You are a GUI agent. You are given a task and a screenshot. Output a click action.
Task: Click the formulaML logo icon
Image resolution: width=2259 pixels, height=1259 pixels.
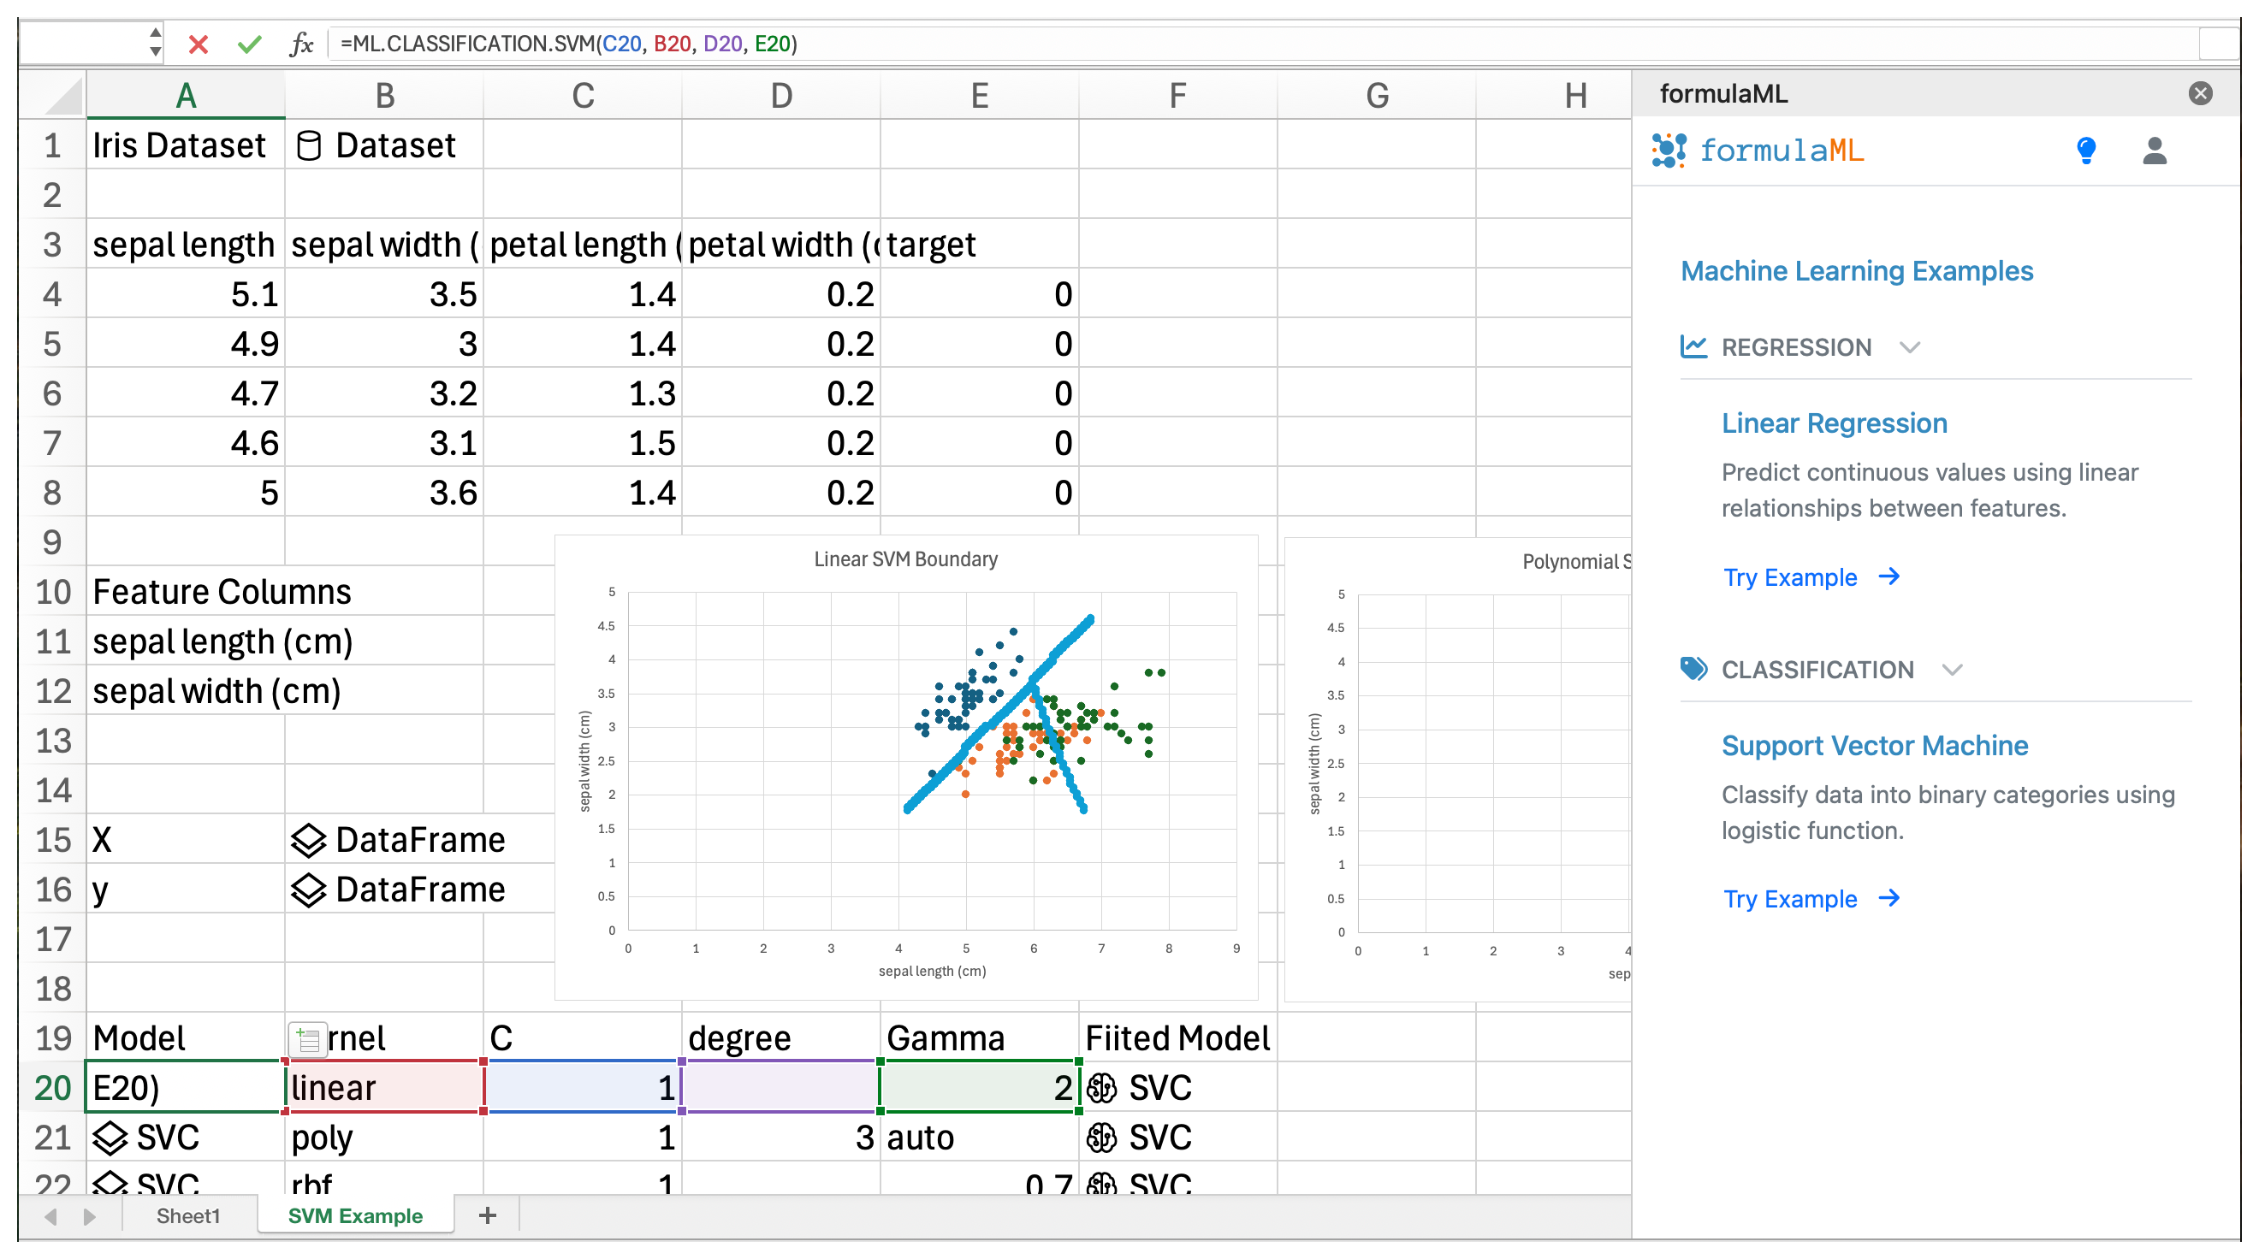(x=1669, y=151)
